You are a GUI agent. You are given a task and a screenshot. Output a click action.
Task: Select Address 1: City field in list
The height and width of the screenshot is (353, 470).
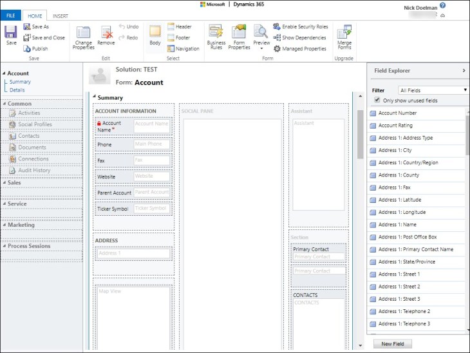(395, 150)
